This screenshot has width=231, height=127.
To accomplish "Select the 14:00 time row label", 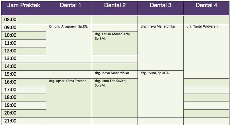I will tap(10, 66).
